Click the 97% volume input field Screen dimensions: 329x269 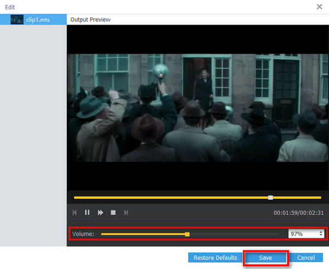303,234
